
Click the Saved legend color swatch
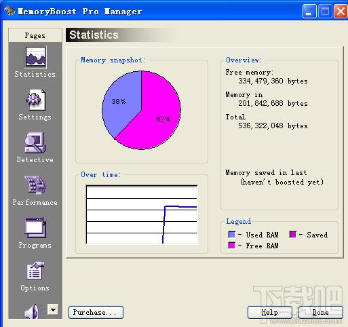(292, 235)
